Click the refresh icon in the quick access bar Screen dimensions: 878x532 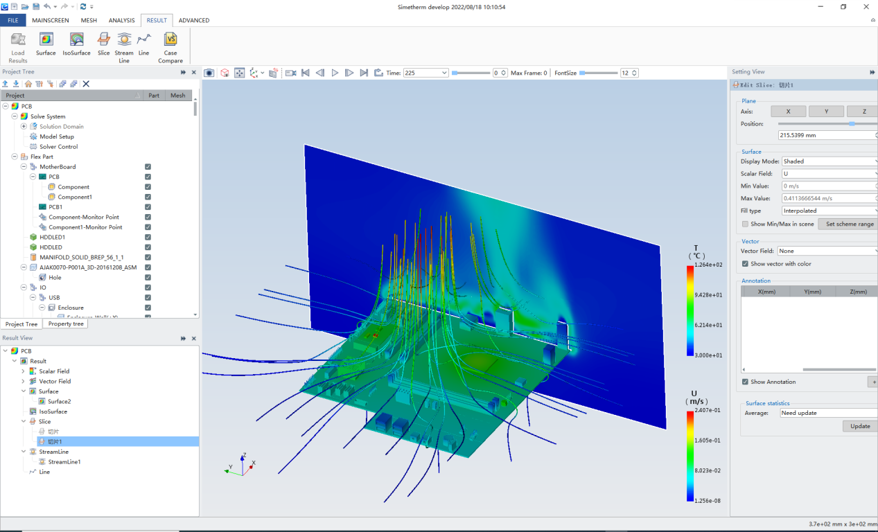[x=83, y=6]
